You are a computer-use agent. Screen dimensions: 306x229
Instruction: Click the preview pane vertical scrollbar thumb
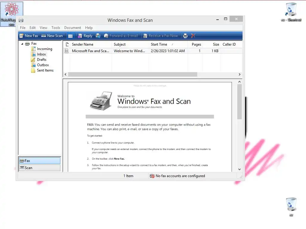[239, 102]
